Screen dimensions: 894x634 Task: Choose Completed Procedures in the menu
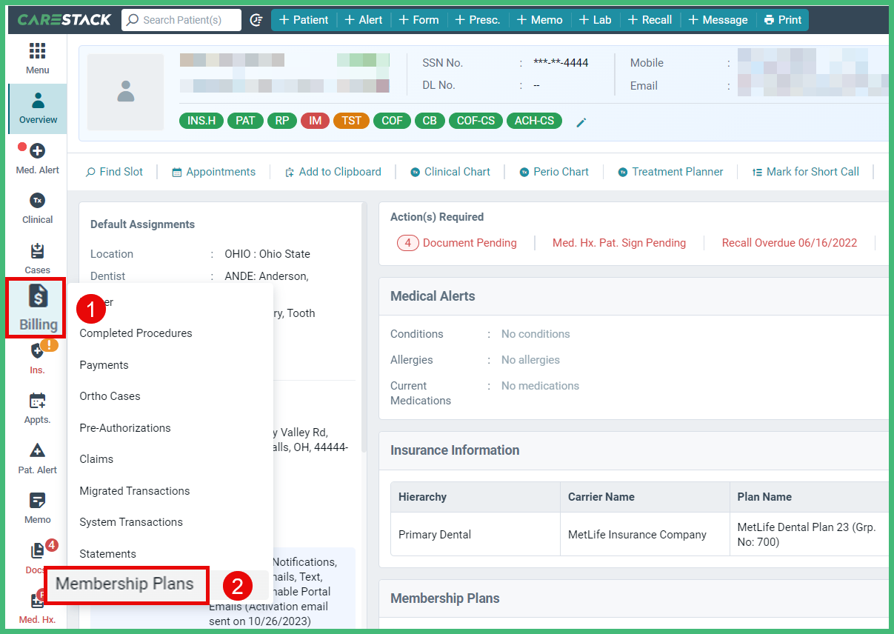point(136,333)
